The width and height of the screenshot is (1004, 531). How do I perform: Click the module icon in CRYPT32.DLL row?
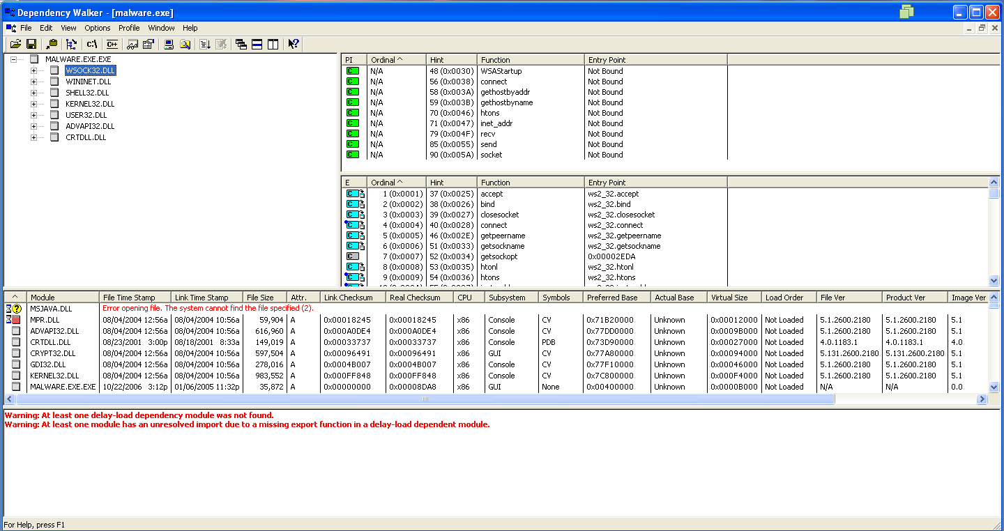[x=15, y=353]
